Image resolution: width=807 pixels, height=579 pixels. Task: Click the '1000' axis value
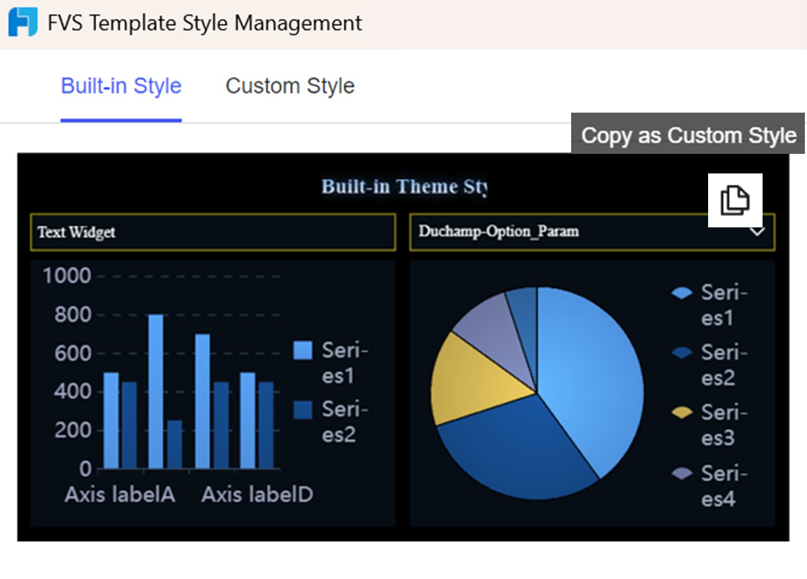click(67, 276)
